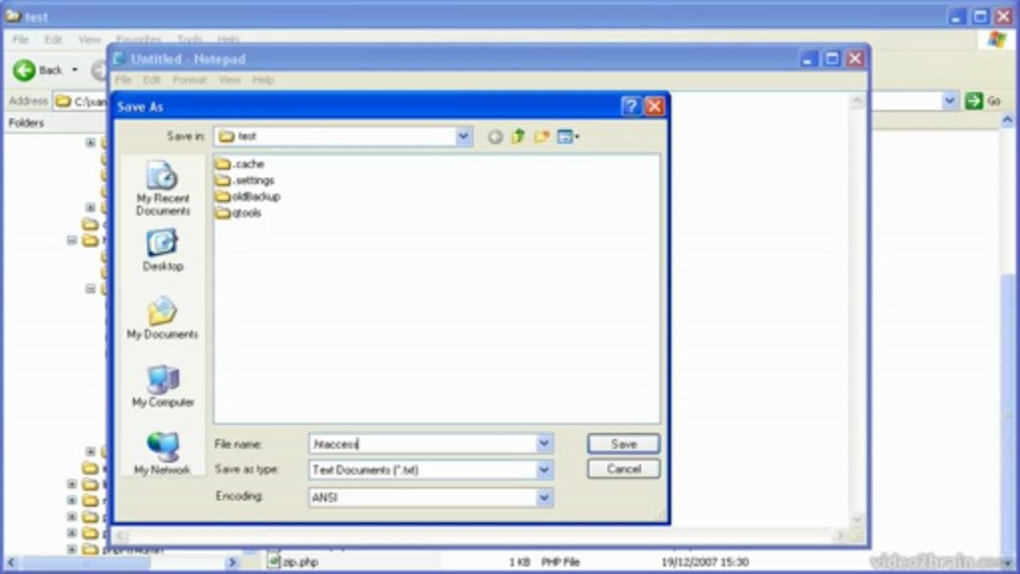Open Notepad's View menu
Viewport: 1020px width, 574px height.
click(230, 80)
